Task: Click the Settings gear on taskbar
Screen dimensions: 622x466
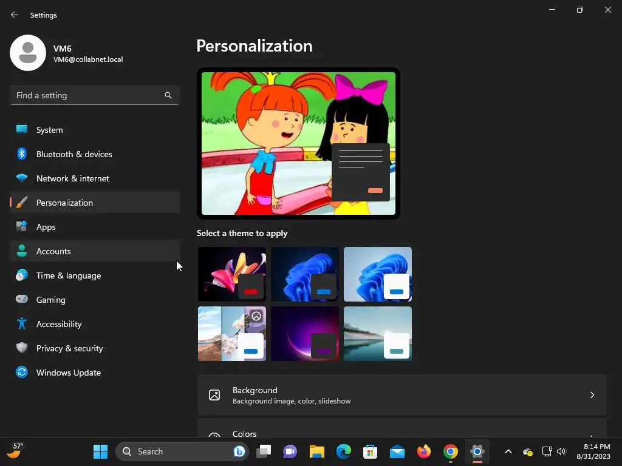Action: pyautogui.click(x=477, y=451)
